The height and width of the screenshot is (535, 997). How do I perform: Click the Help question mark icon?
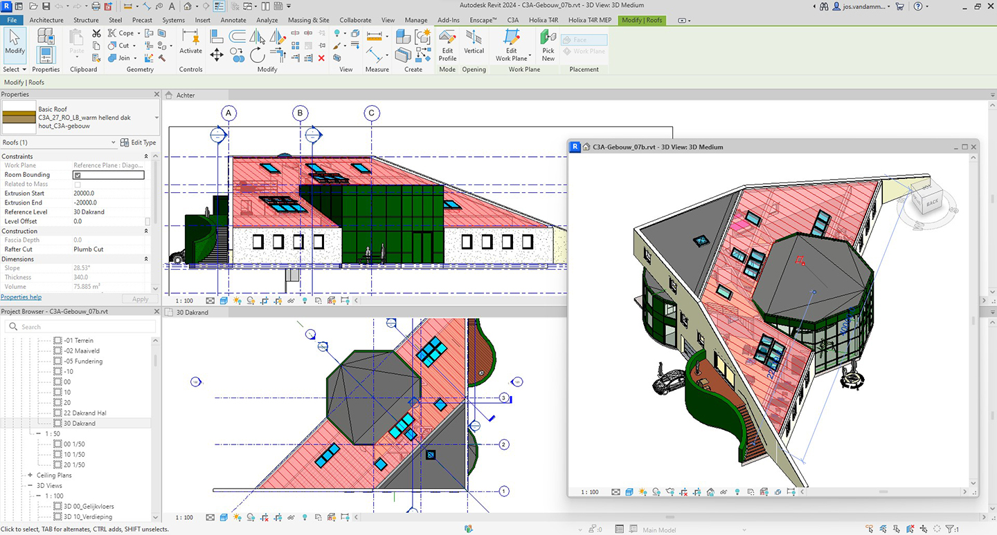coord(918,6)
